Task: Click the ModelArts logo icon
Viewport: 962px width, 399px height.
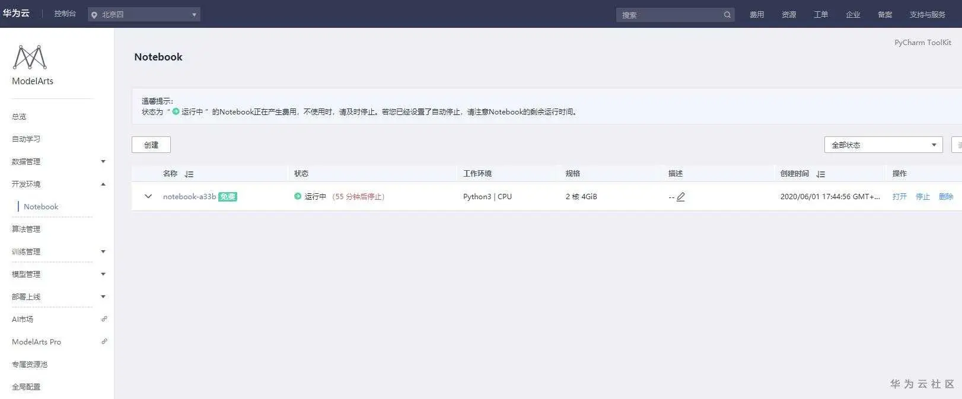Action: point(30,57)
